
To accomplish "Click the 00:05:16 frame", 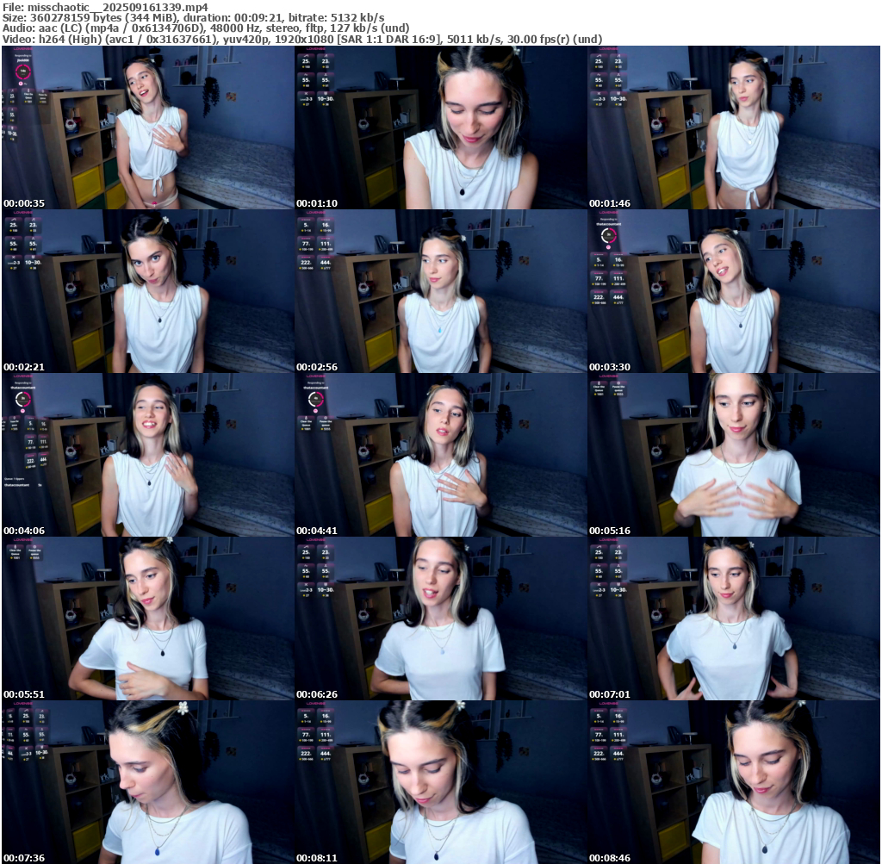I will pos(734,455).
